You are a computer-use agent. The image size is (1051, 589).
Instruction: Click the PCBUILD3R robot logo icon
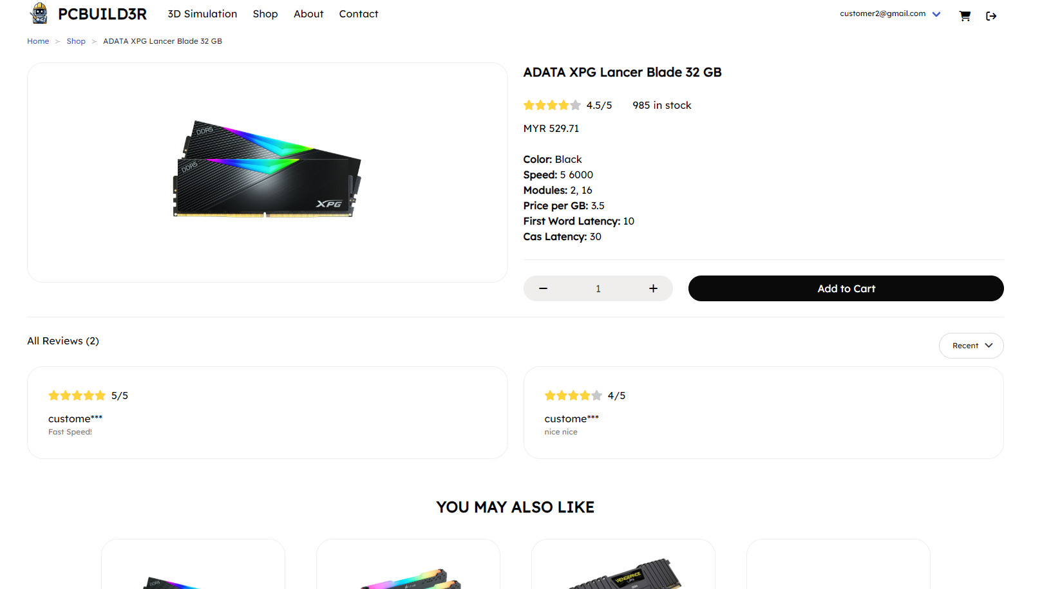(40, 14)
